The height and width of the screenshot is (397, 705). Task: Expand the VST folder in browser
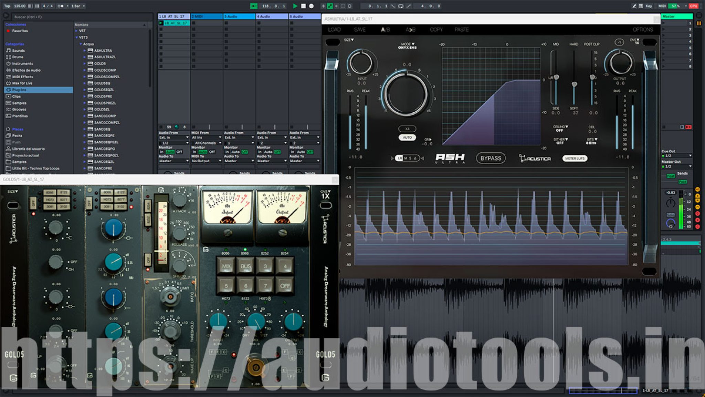76,31
